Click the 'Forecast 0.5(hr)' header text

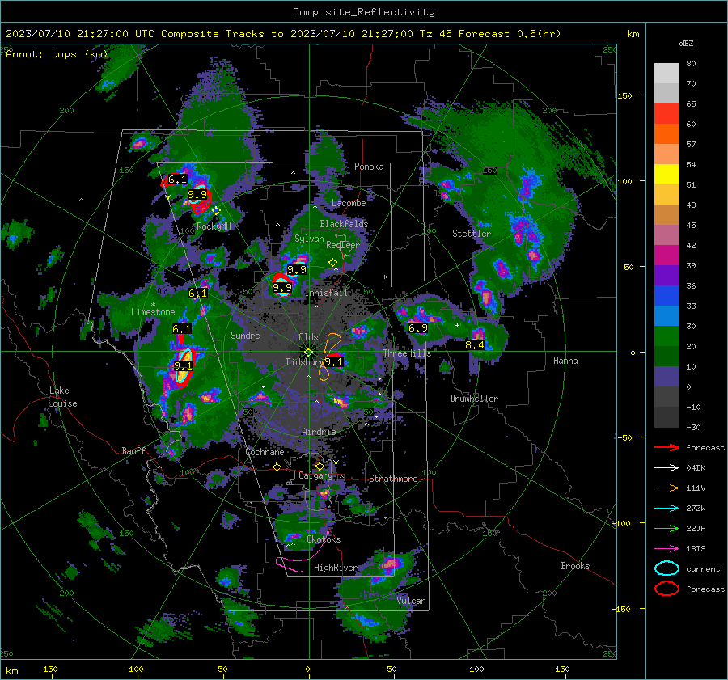pos(510,34)
